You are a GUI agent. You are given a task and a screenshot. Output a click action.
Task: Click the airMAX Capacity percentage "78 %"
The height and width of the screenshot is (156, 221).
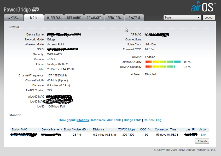tap(187, 67)
